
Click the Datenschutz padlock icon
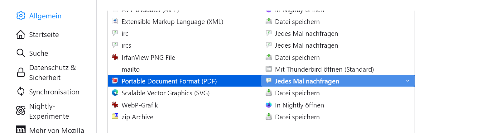pos(21,73)
